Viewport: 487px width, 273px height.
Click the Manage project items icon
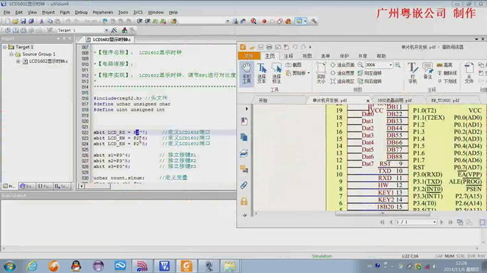125,30
